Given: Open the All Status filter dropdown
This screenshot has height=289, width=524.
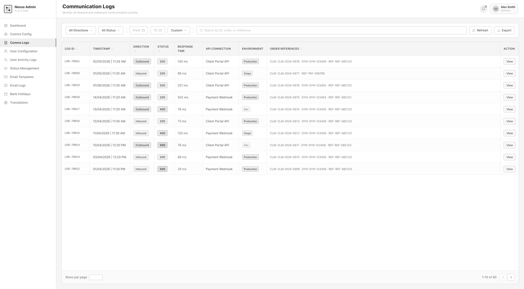Looking at the screenshot, I should tap(111, 30).
